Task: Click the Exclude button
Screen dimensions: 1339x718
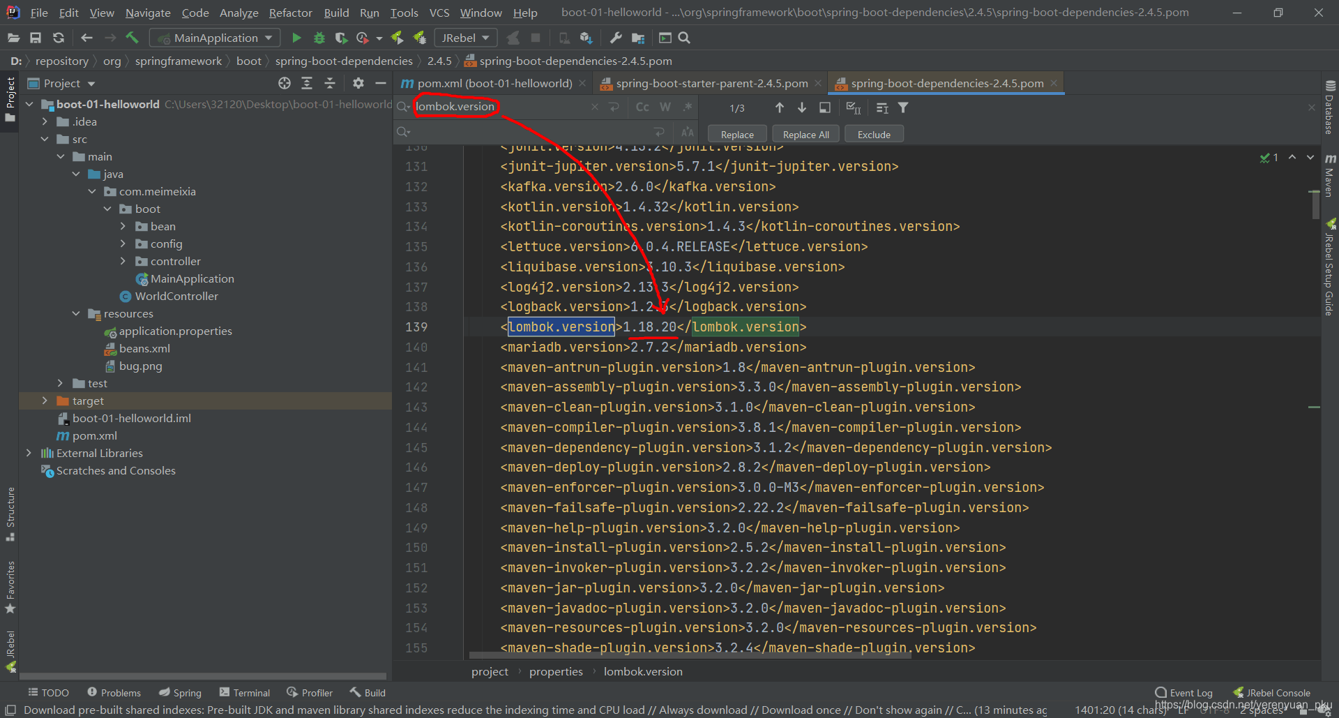Action: click(x=874, y=134)
